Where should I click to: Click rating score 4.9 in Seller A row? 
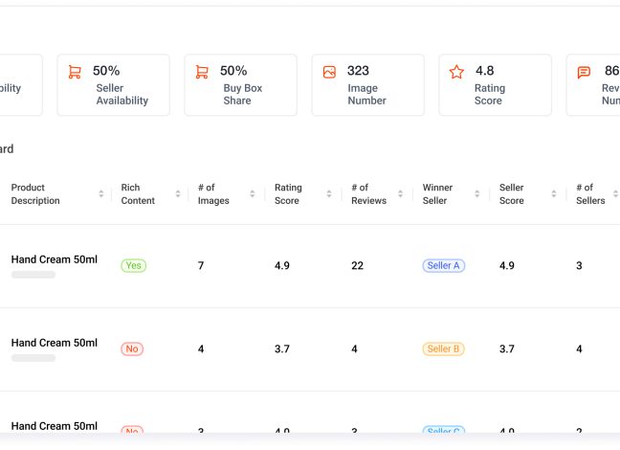pyautogui.click(x=282, y=265)
